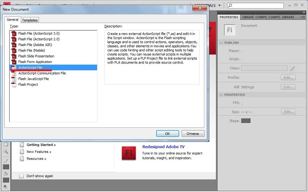The width and height of the screenshot is (308, 192).
Task: Click the stroke color pencil icon
Action: click(x=6, y=161)
